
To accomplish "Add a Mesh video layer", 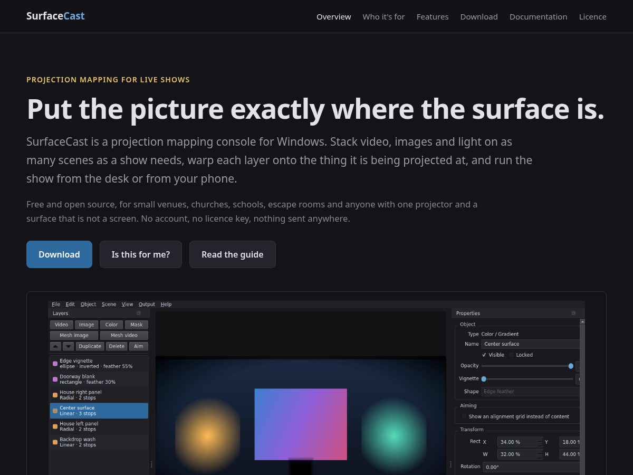I will 124,336.
